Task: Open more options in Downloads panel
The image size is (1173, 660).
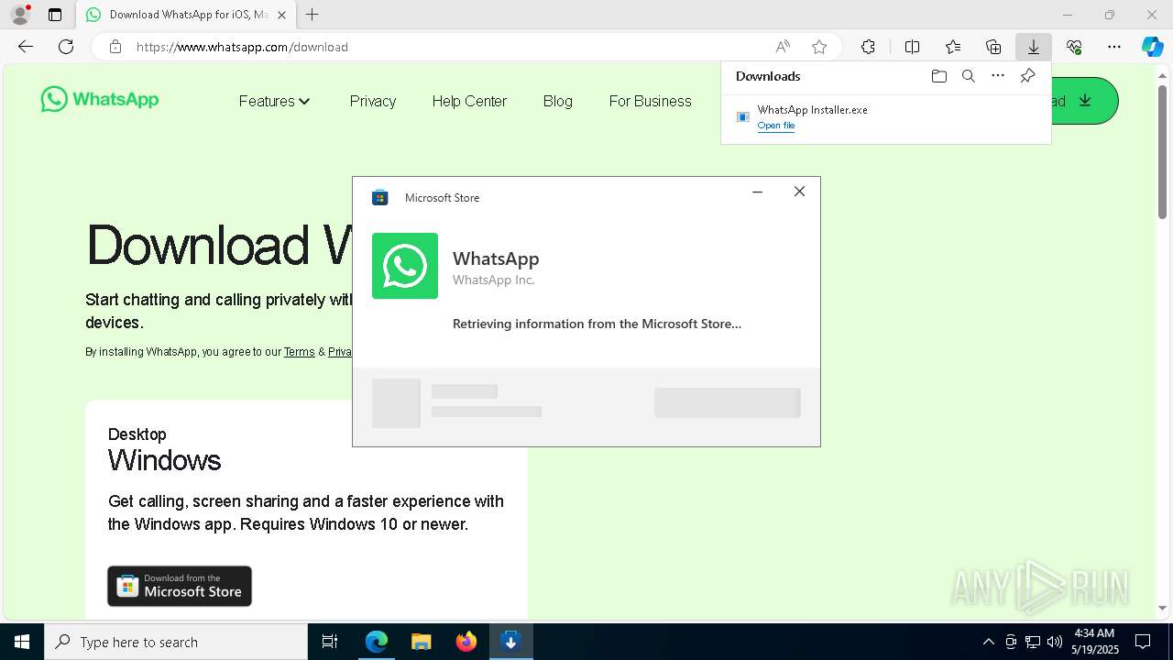Action: 998,76
